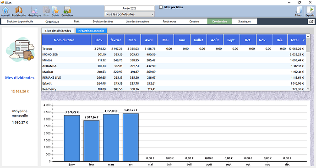Select the Esketit row
Viewport: 316px width, 168px height.
pyautogui.click(x=174, y=83)
